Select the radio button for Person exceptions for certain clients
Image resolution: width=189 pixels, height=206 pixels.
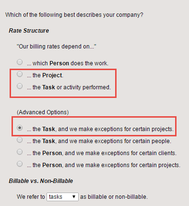tap(20, 152)
